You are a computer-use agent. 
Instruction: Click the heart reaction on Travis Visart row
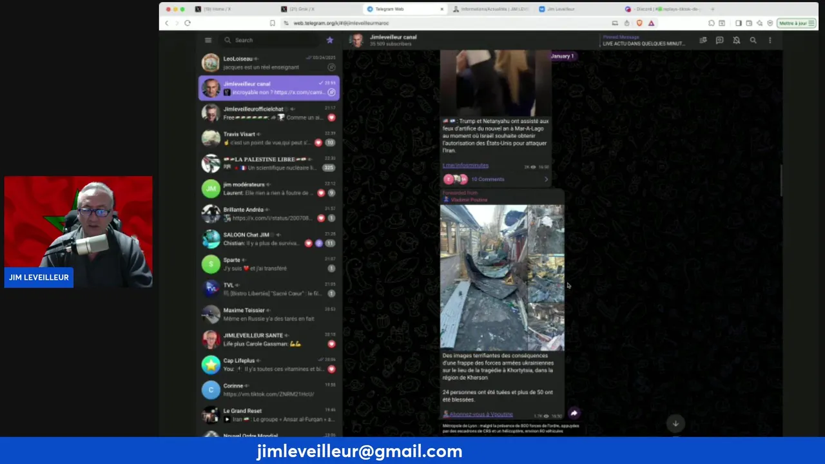coord(318,142)
